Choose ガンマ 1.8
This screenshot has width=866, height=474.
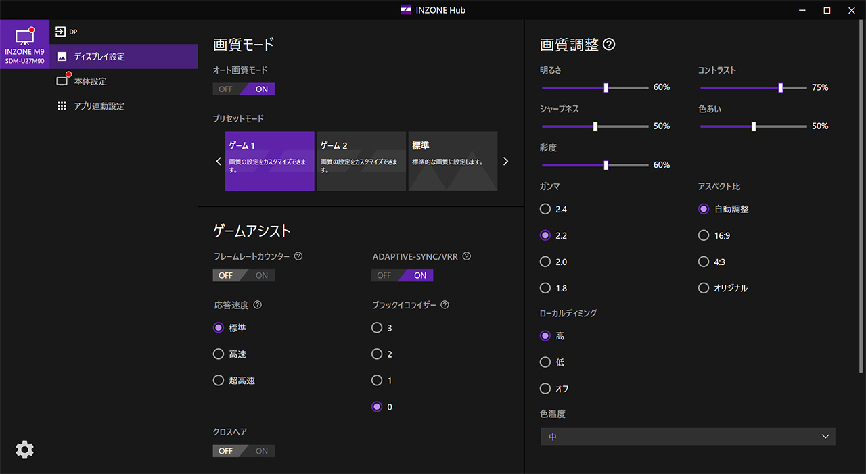545,288
